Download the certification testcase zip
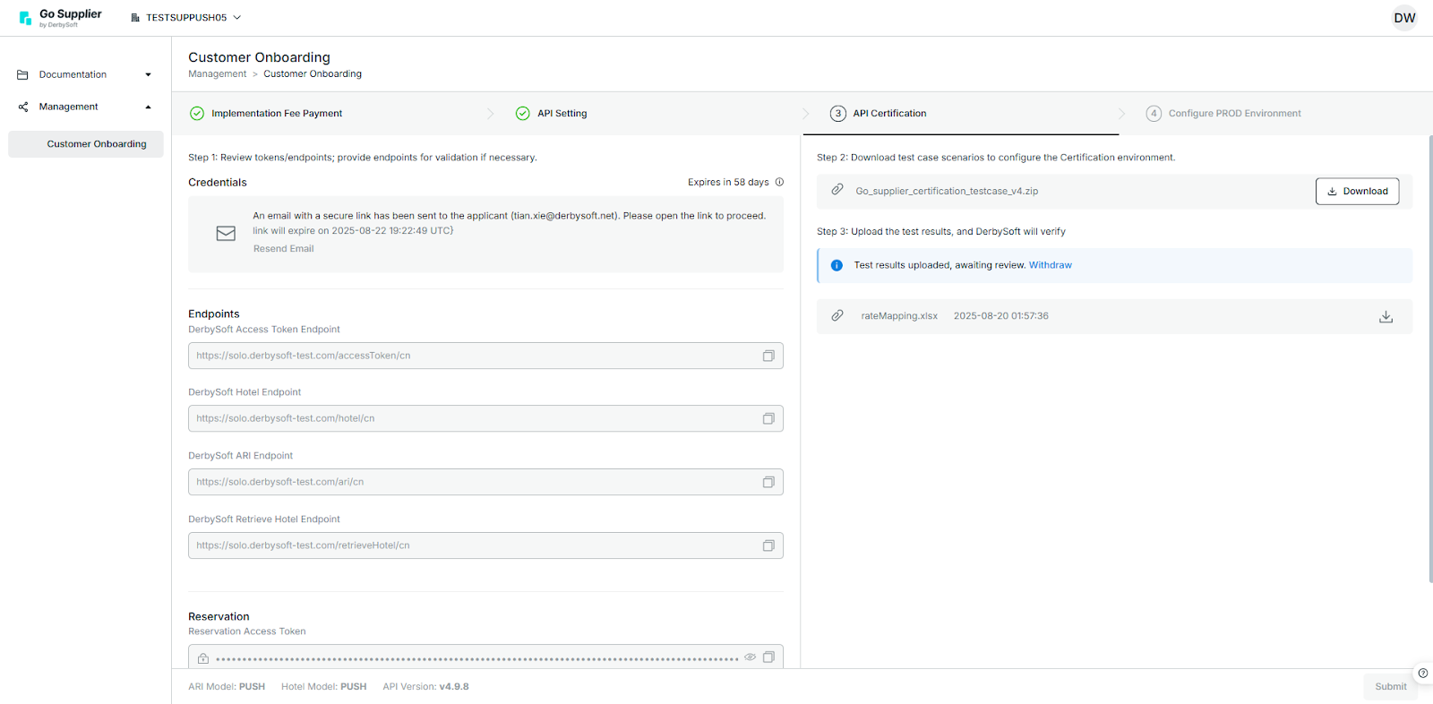This screenshot has height=704, width=1433. point(1357,191)
